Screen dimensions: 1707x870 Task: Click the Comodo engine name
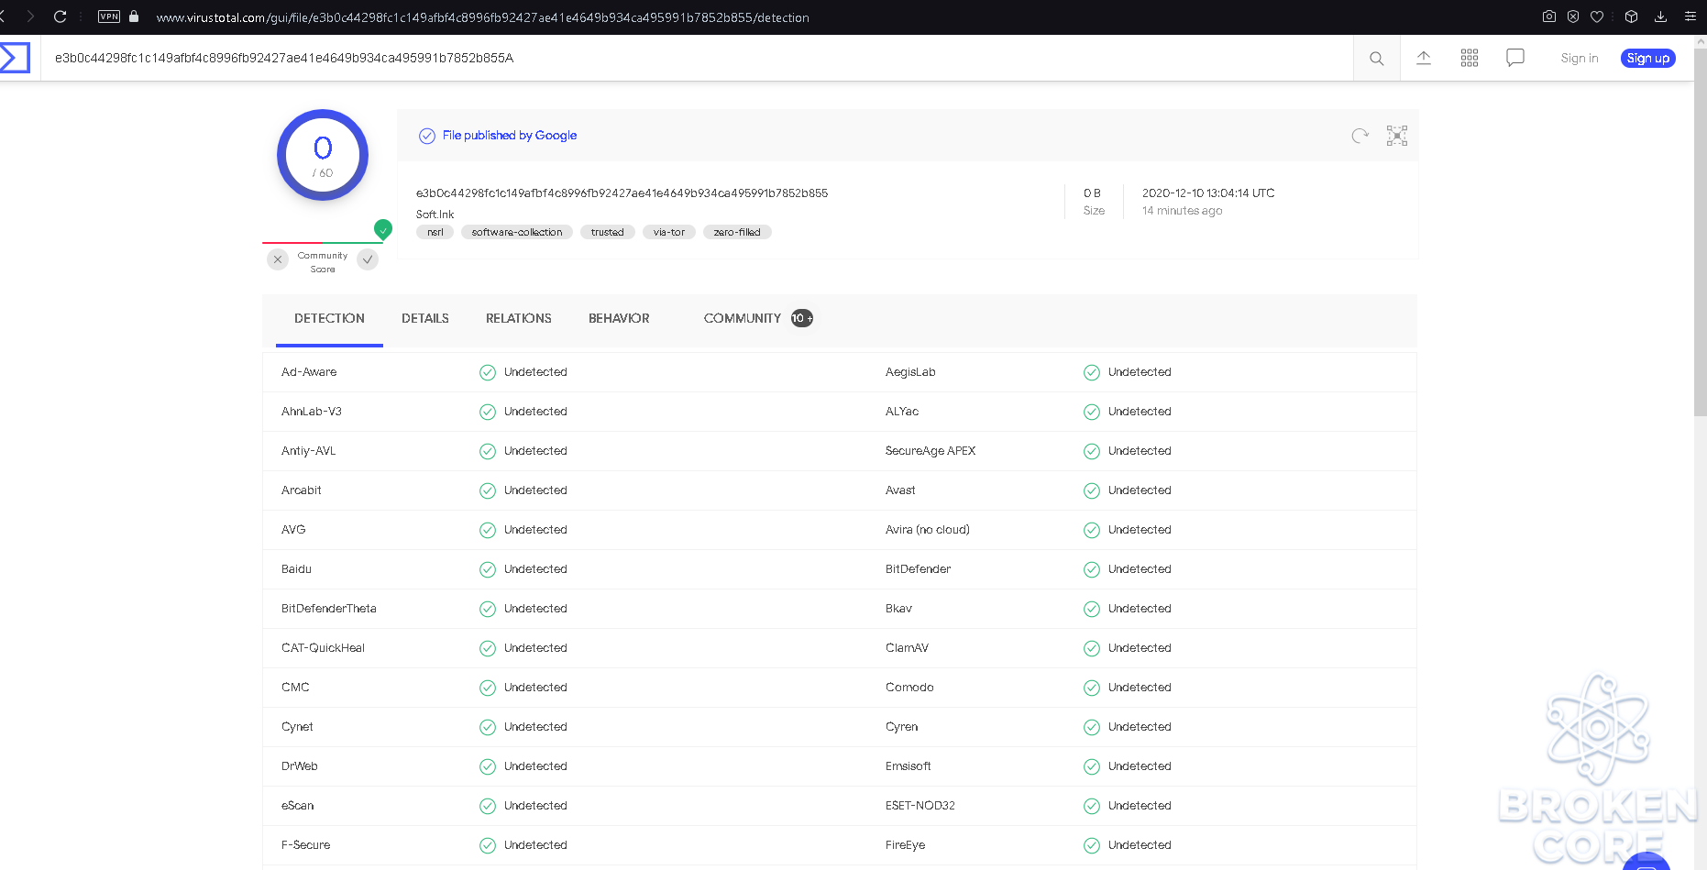coord(909,688)
